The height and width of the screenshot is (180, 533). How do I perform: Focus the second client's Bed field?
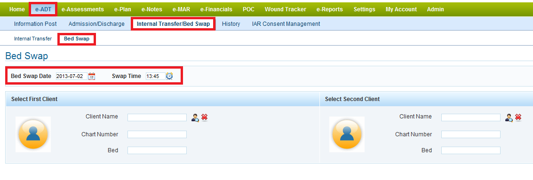pos(471,150)
